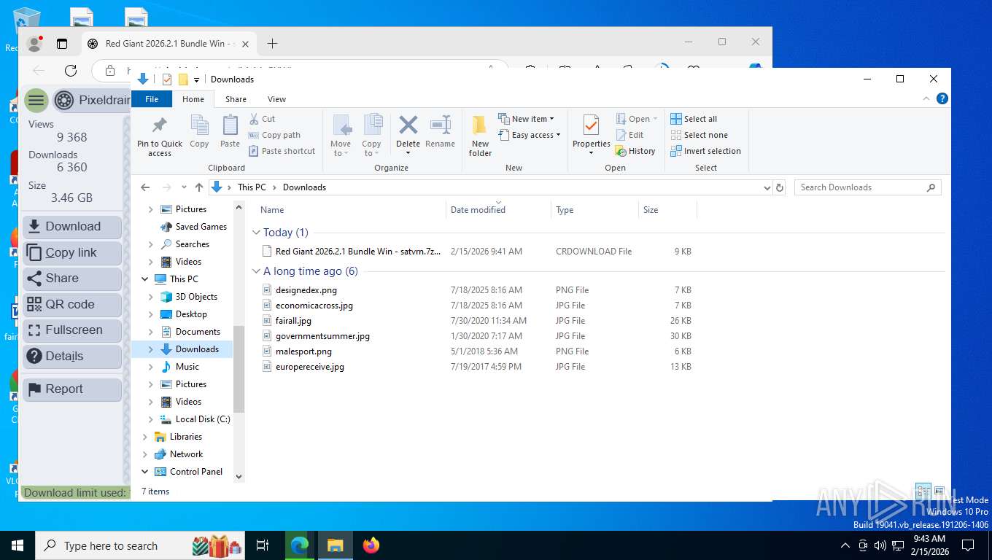The width and height of the screenshot is (992, 560).
Task: Click Pixeldrain Download button
Action: click(72, 227)
